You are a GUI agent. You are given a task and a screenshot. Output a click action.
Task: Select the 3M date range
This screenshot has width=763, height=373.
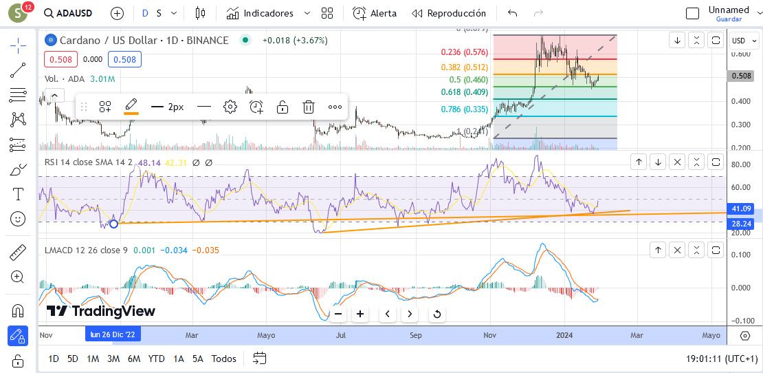click(113, 359)
